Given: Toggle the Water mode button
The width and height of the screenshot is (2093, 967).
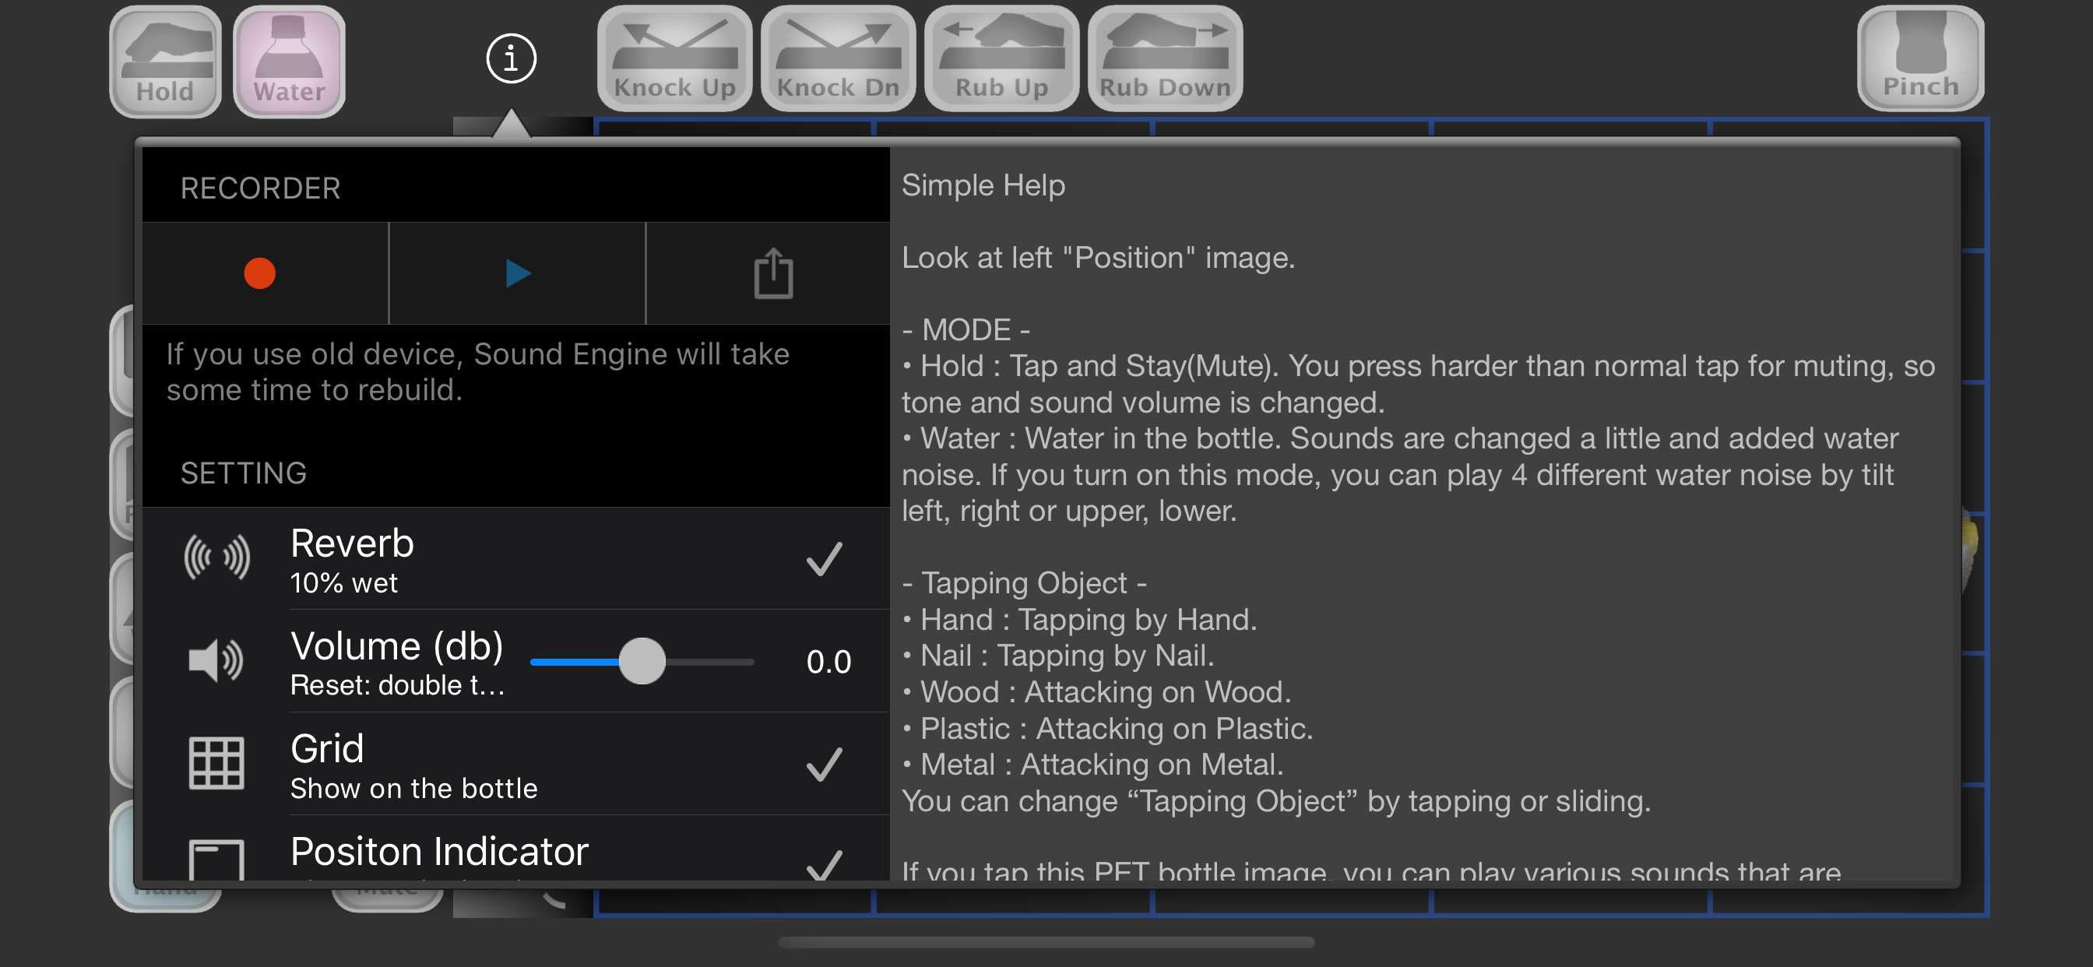Looking at the screenshot, I should point(289,62).
